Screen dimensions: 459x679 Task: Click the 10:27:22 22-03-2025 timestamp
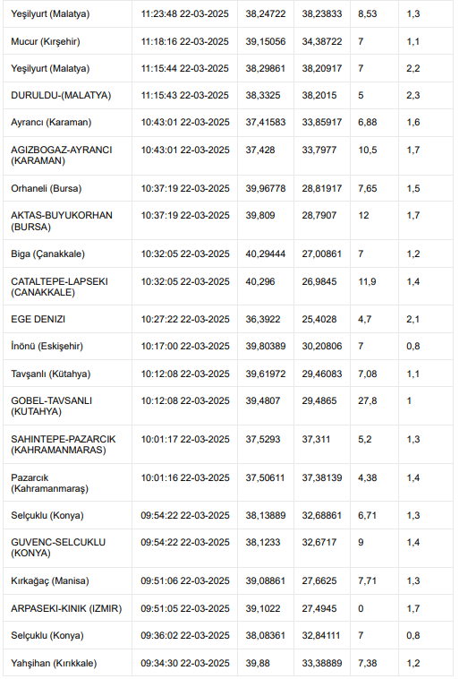tap(185, 319)
